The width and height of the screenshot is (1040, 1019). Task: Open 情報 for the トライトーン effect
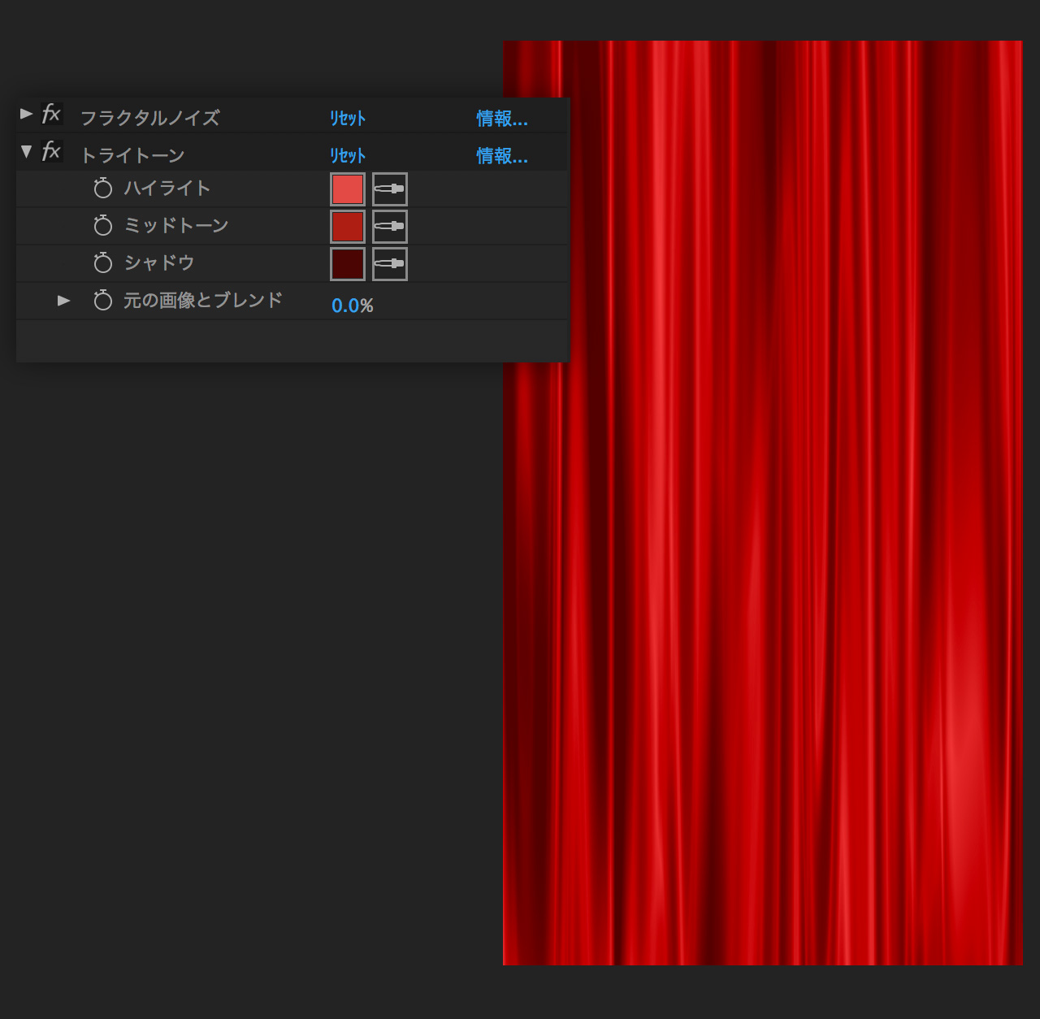pos(501,156)
